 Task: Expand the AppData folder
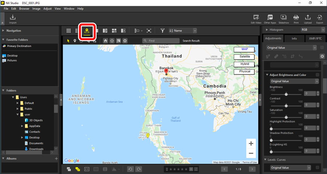pyautogui.click(x=22, y=126)
